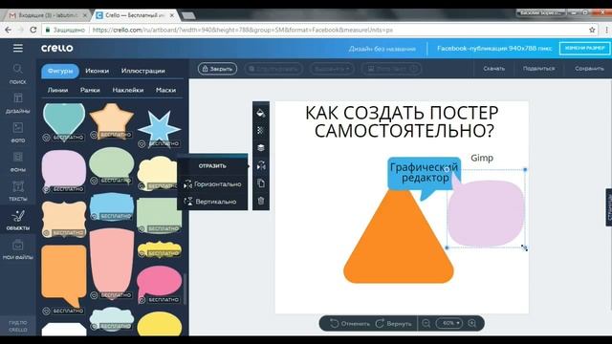Image resolution: width=612 pixels, height=344 pixels.
Task: Click the Поделиться button
Action: (x=538, y=68)
